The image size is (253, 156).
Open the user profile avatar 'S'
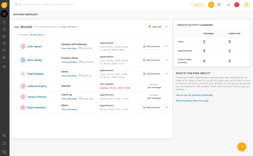pos(246,5)
